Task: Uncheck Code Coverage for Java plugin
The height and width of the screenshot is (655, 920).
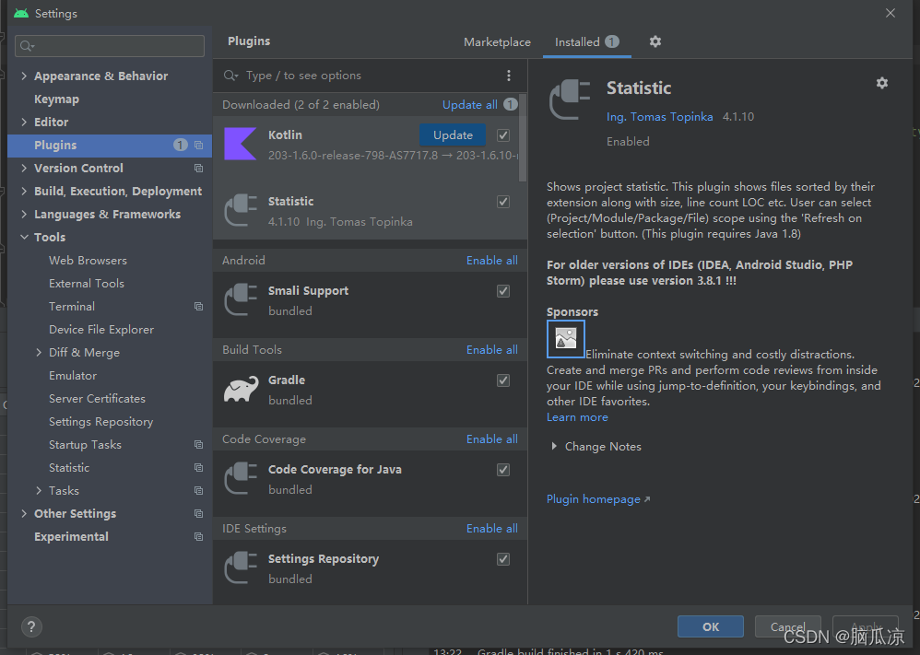Action: pos(503,470)
